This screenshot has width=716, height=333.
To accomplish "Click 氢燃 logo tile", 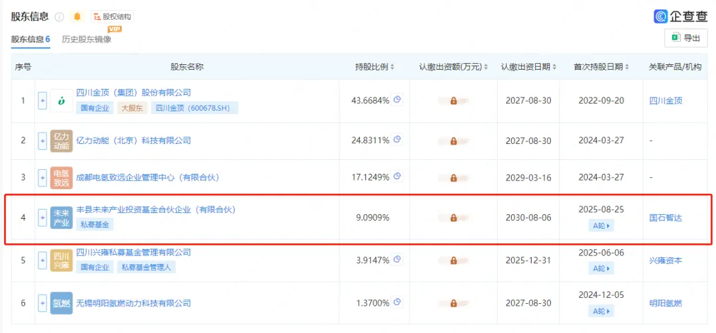I will pos(61,303).
